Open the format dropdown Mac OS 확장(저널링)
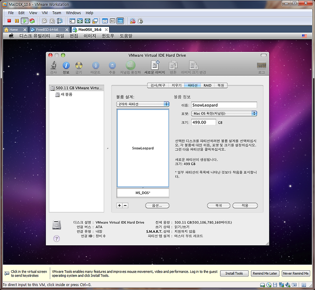This screenshot has height=290, width=315. [x=224, y=113]
